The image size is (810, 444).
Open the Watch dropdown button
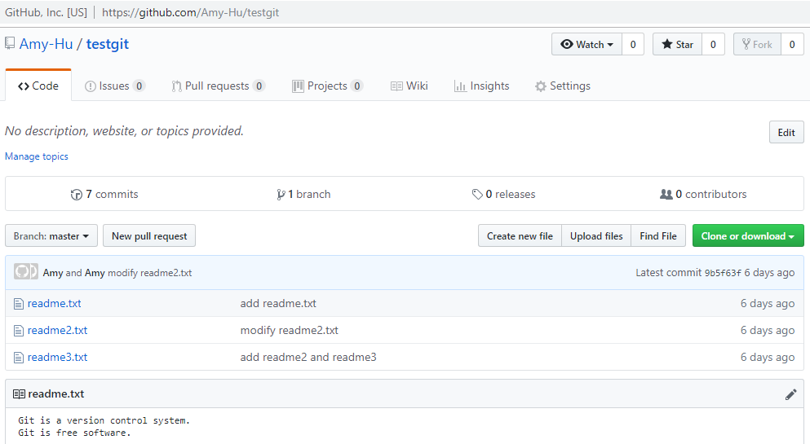click(586, 44)
